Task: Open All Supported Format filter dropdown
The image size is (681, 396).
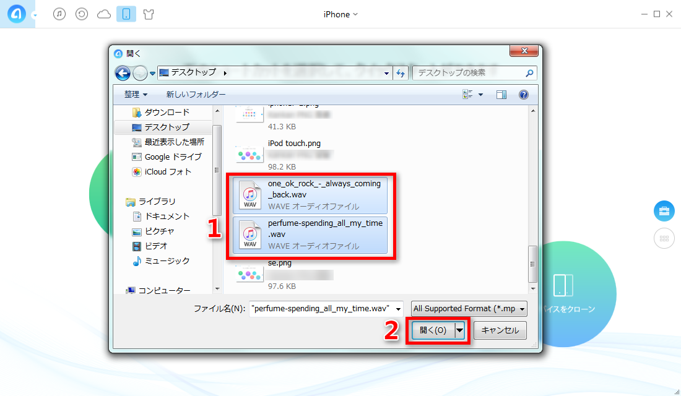Action: click(469, 309)
